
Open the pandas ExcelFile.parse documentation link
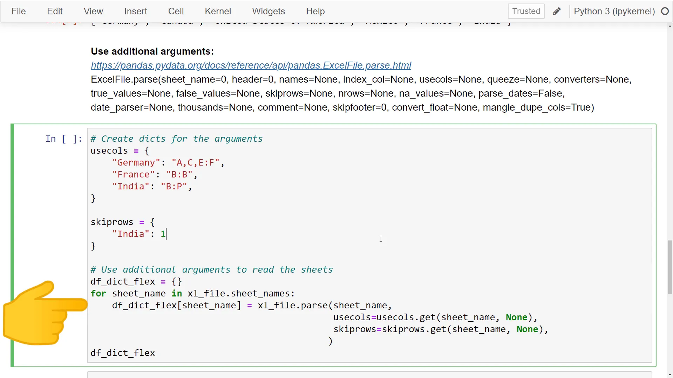point(251,65)
